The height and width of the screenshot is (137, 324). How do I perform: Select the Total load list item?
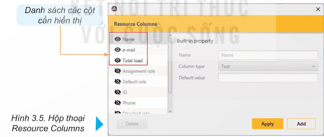click(139, 60)
